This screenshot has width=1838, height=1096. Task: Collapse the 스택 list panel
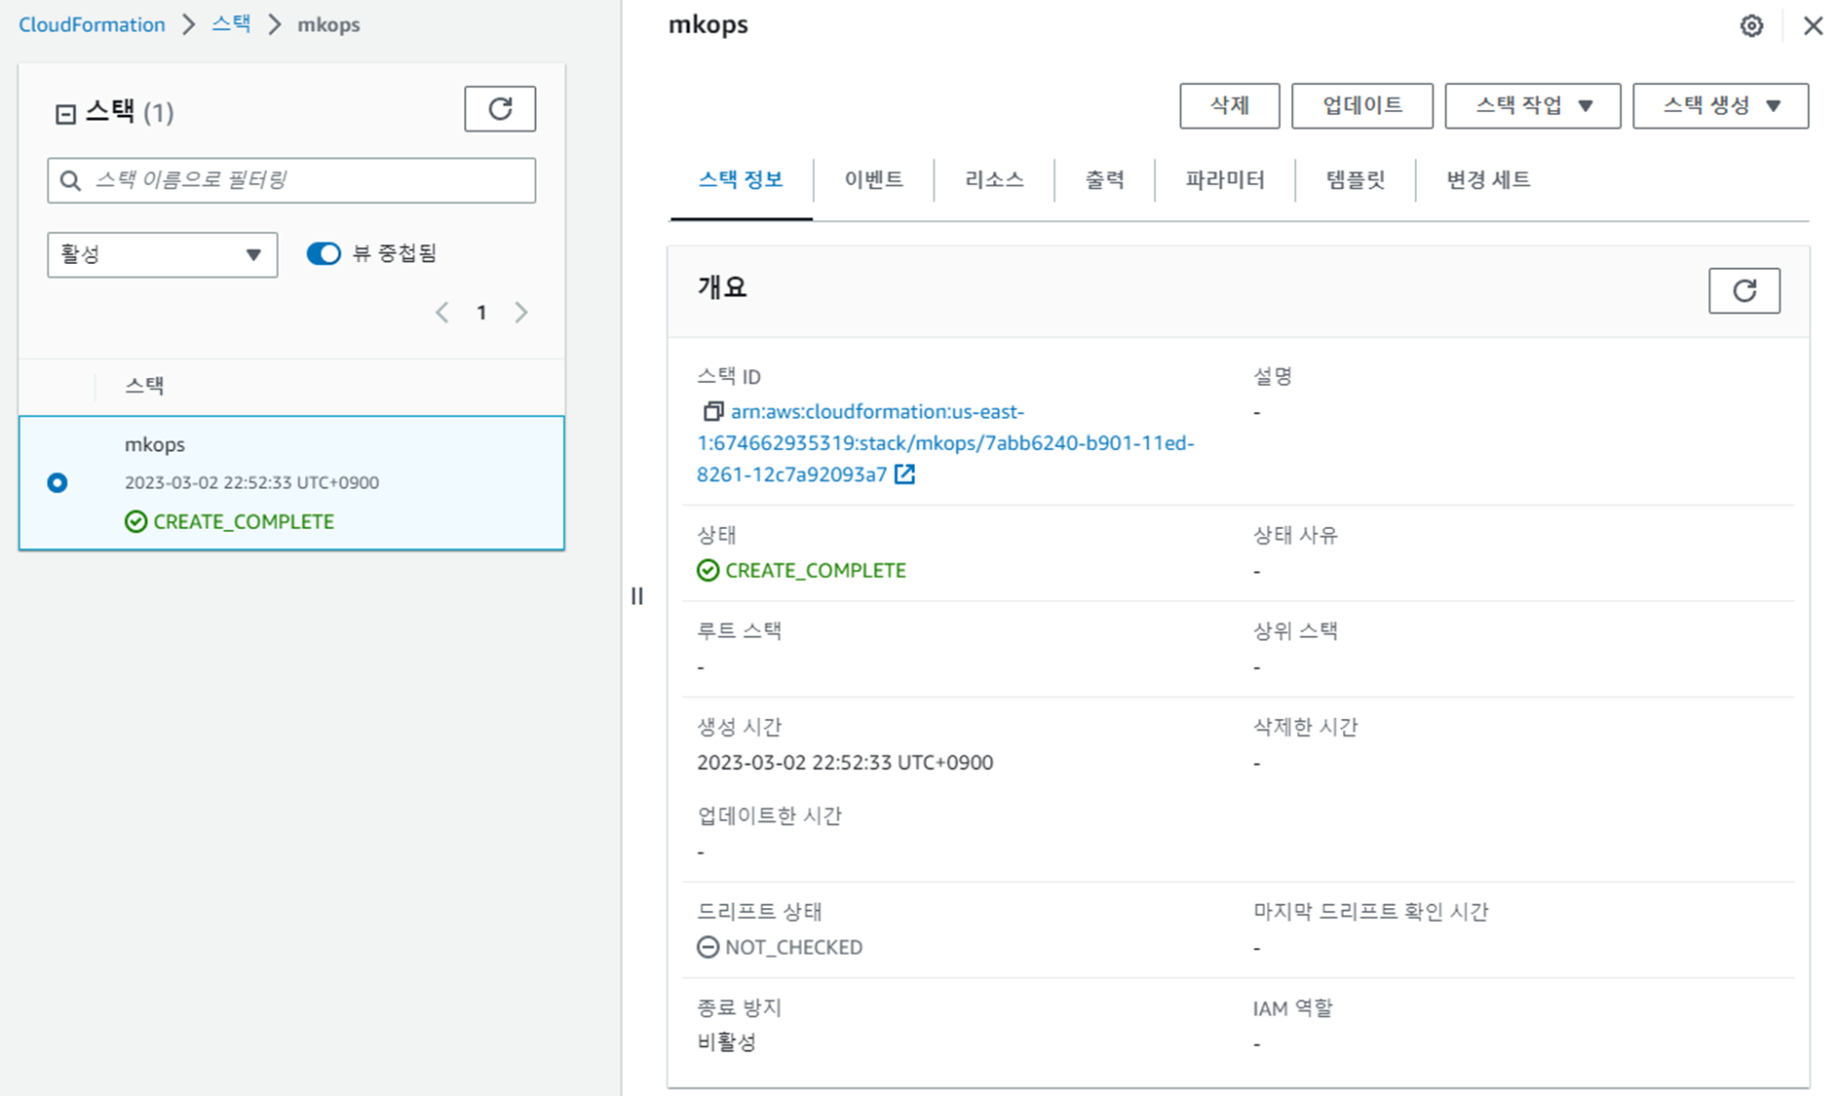click(x=65, y=114)
